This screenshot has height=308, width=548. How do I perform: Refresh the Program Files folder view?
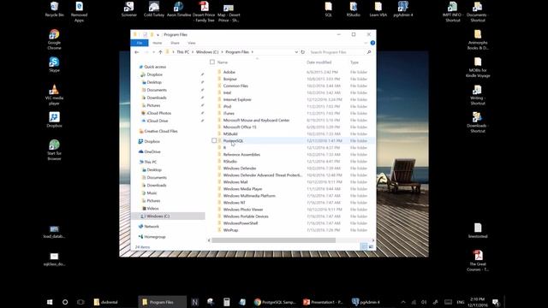(302, 52)
